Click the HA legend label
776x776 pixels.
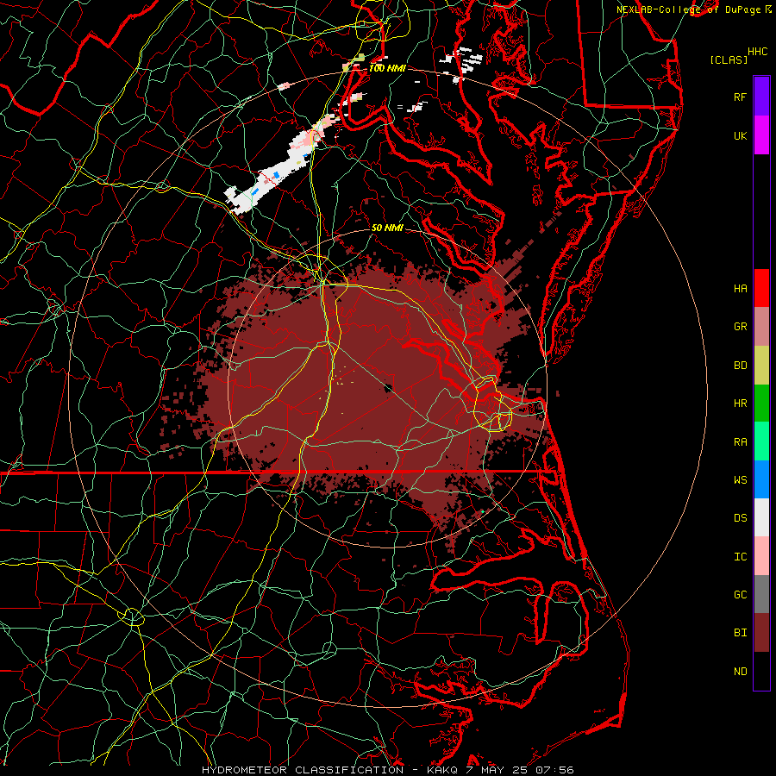point(740,288)
